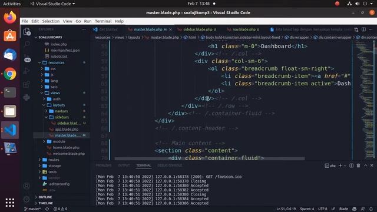The height and width of the screenshot is (212, 377).
Task: Switch to nav.blade.php tab
Action: (244, 29)
